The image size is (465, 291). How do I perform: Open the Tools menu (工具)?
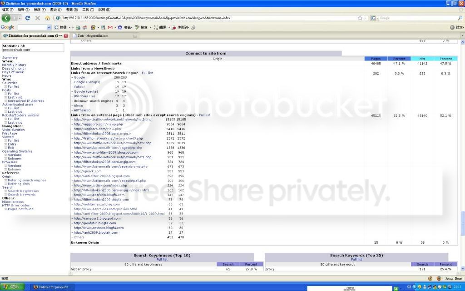(x=88, y=10)
